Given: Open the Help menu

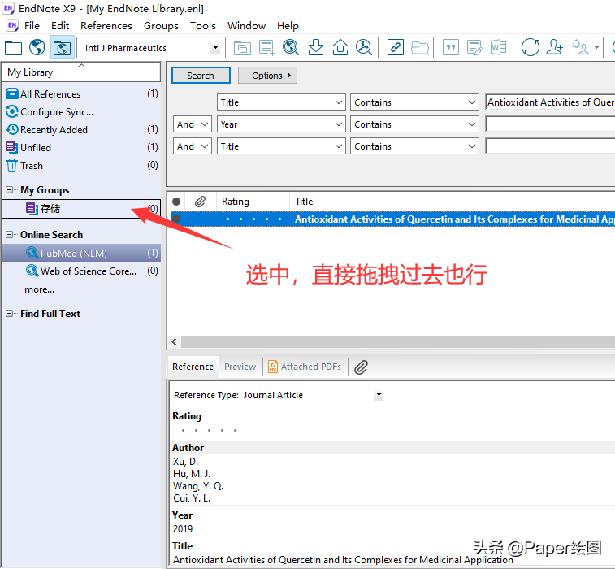Looking at the screenshot, I should point(288,26).
